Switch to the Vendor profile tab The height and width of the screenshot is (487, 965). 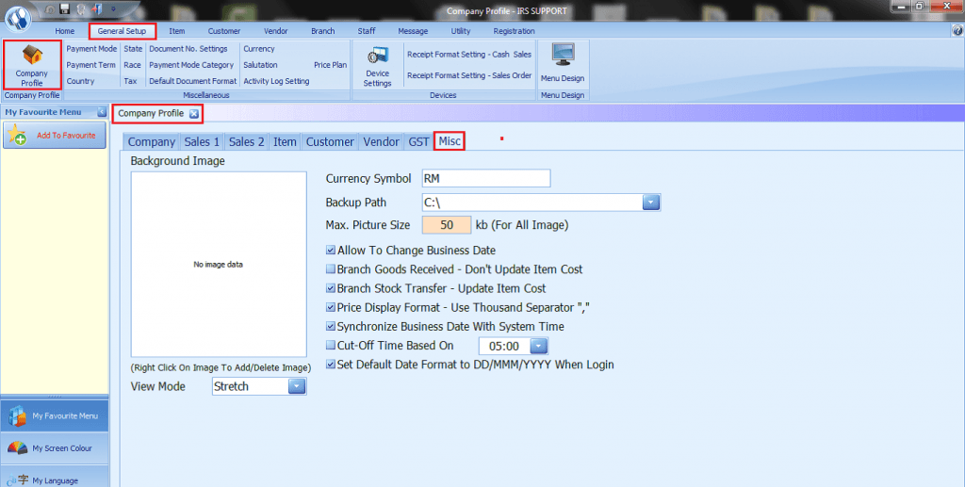(382, 142)
